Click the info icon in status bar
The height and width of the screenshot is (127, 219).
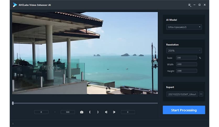[x=13, y=124]
